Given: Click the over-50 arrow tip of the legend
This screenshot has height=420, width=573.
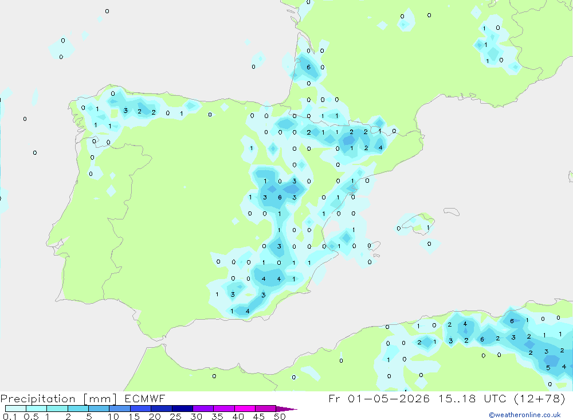Looking at the screenshot, I should [x=286, y=409].
